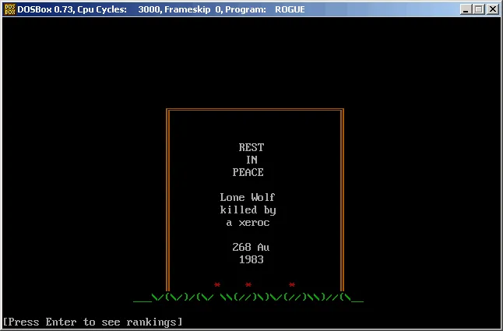Click the name "Lone Wolf"
Image resolution: width=503 pixels, height=331 pixels.
coord(248,197)
